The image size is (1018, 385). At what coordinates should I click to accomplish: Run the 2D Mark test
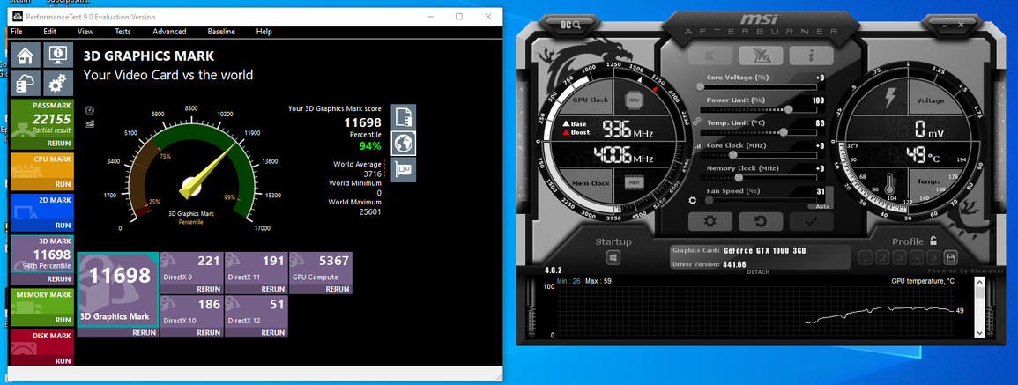63,226
